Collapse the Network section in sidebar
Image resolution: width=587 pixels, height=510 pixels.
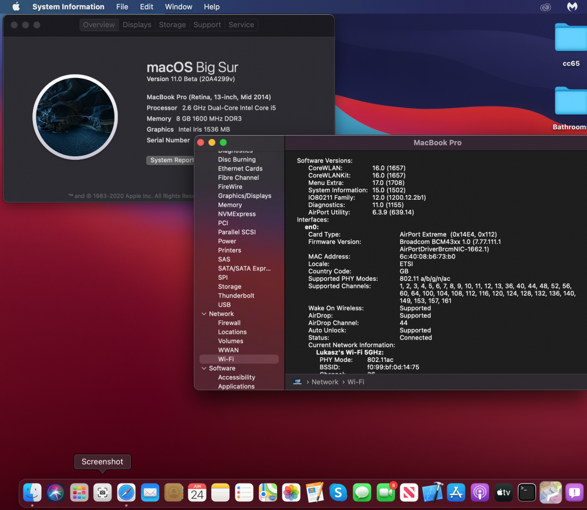(x=204, y=314)
